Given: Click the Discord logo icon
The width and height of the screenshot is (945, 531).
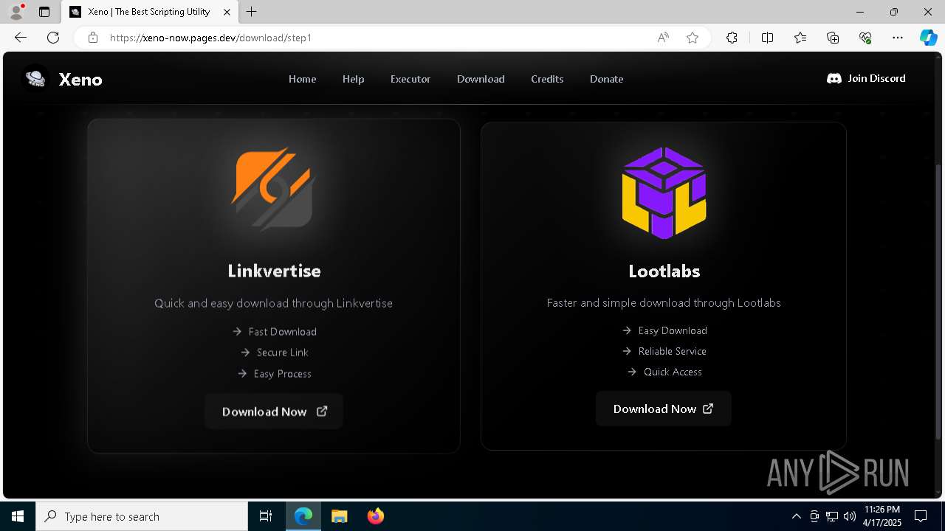Looking at the screenshot, I should click(834, 78).
